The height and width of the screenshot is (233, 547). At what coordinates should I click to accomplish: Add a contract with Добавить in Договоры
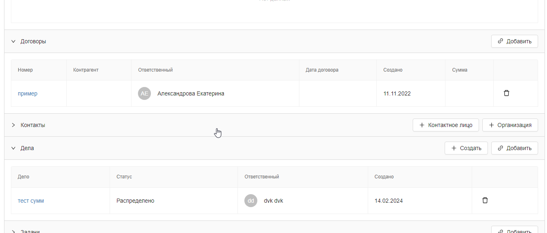[515, 41]
